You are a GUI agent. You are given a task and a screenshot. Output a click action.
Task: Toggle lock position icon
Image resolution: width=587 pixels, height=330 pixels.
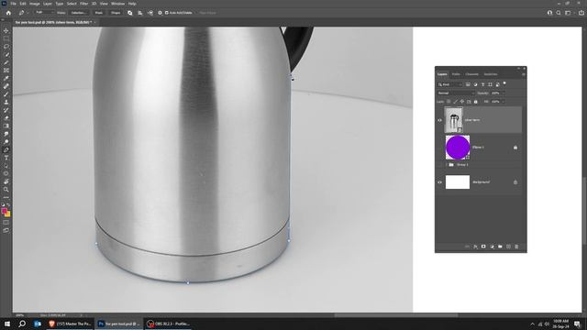(x=462, y=102)
